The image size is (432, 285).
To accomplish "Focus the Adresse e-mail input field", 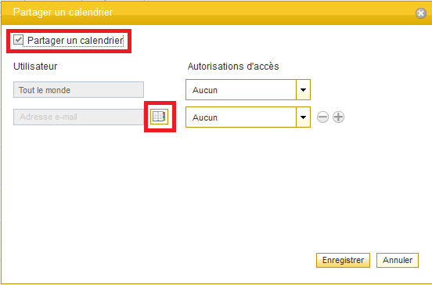I will [x=78, y=117].
